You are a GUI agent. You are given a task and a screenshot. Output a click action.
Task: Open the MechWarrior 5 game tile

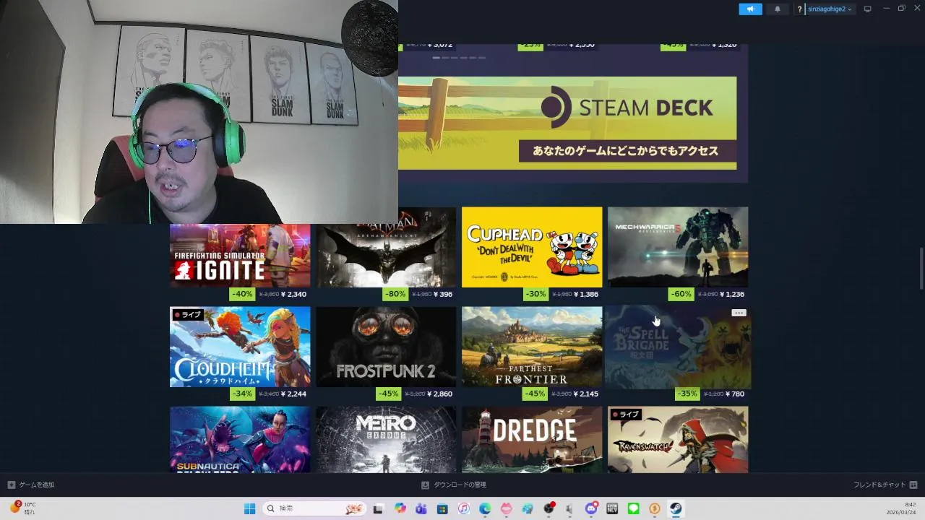[678, 247]
